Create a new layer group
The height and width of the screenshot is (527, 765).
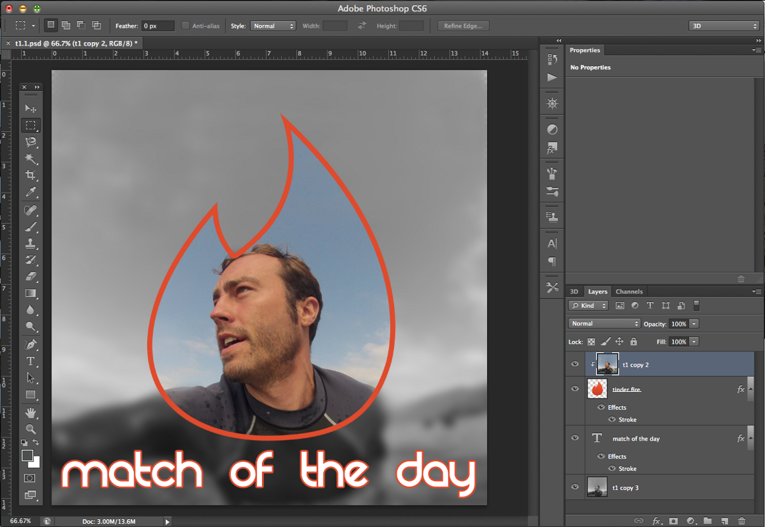(x=708, y=520)
